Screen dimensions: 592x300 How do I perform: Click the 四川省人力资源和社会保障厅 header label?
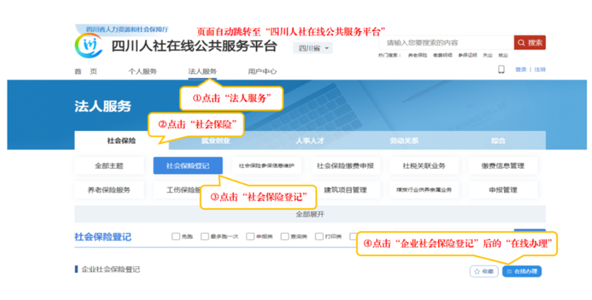click(127, 30)
